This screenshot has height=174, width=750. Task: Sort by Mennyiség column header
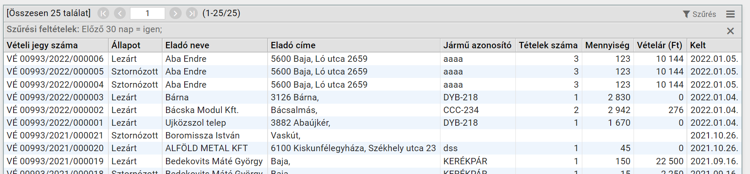(x=608, y=45)
